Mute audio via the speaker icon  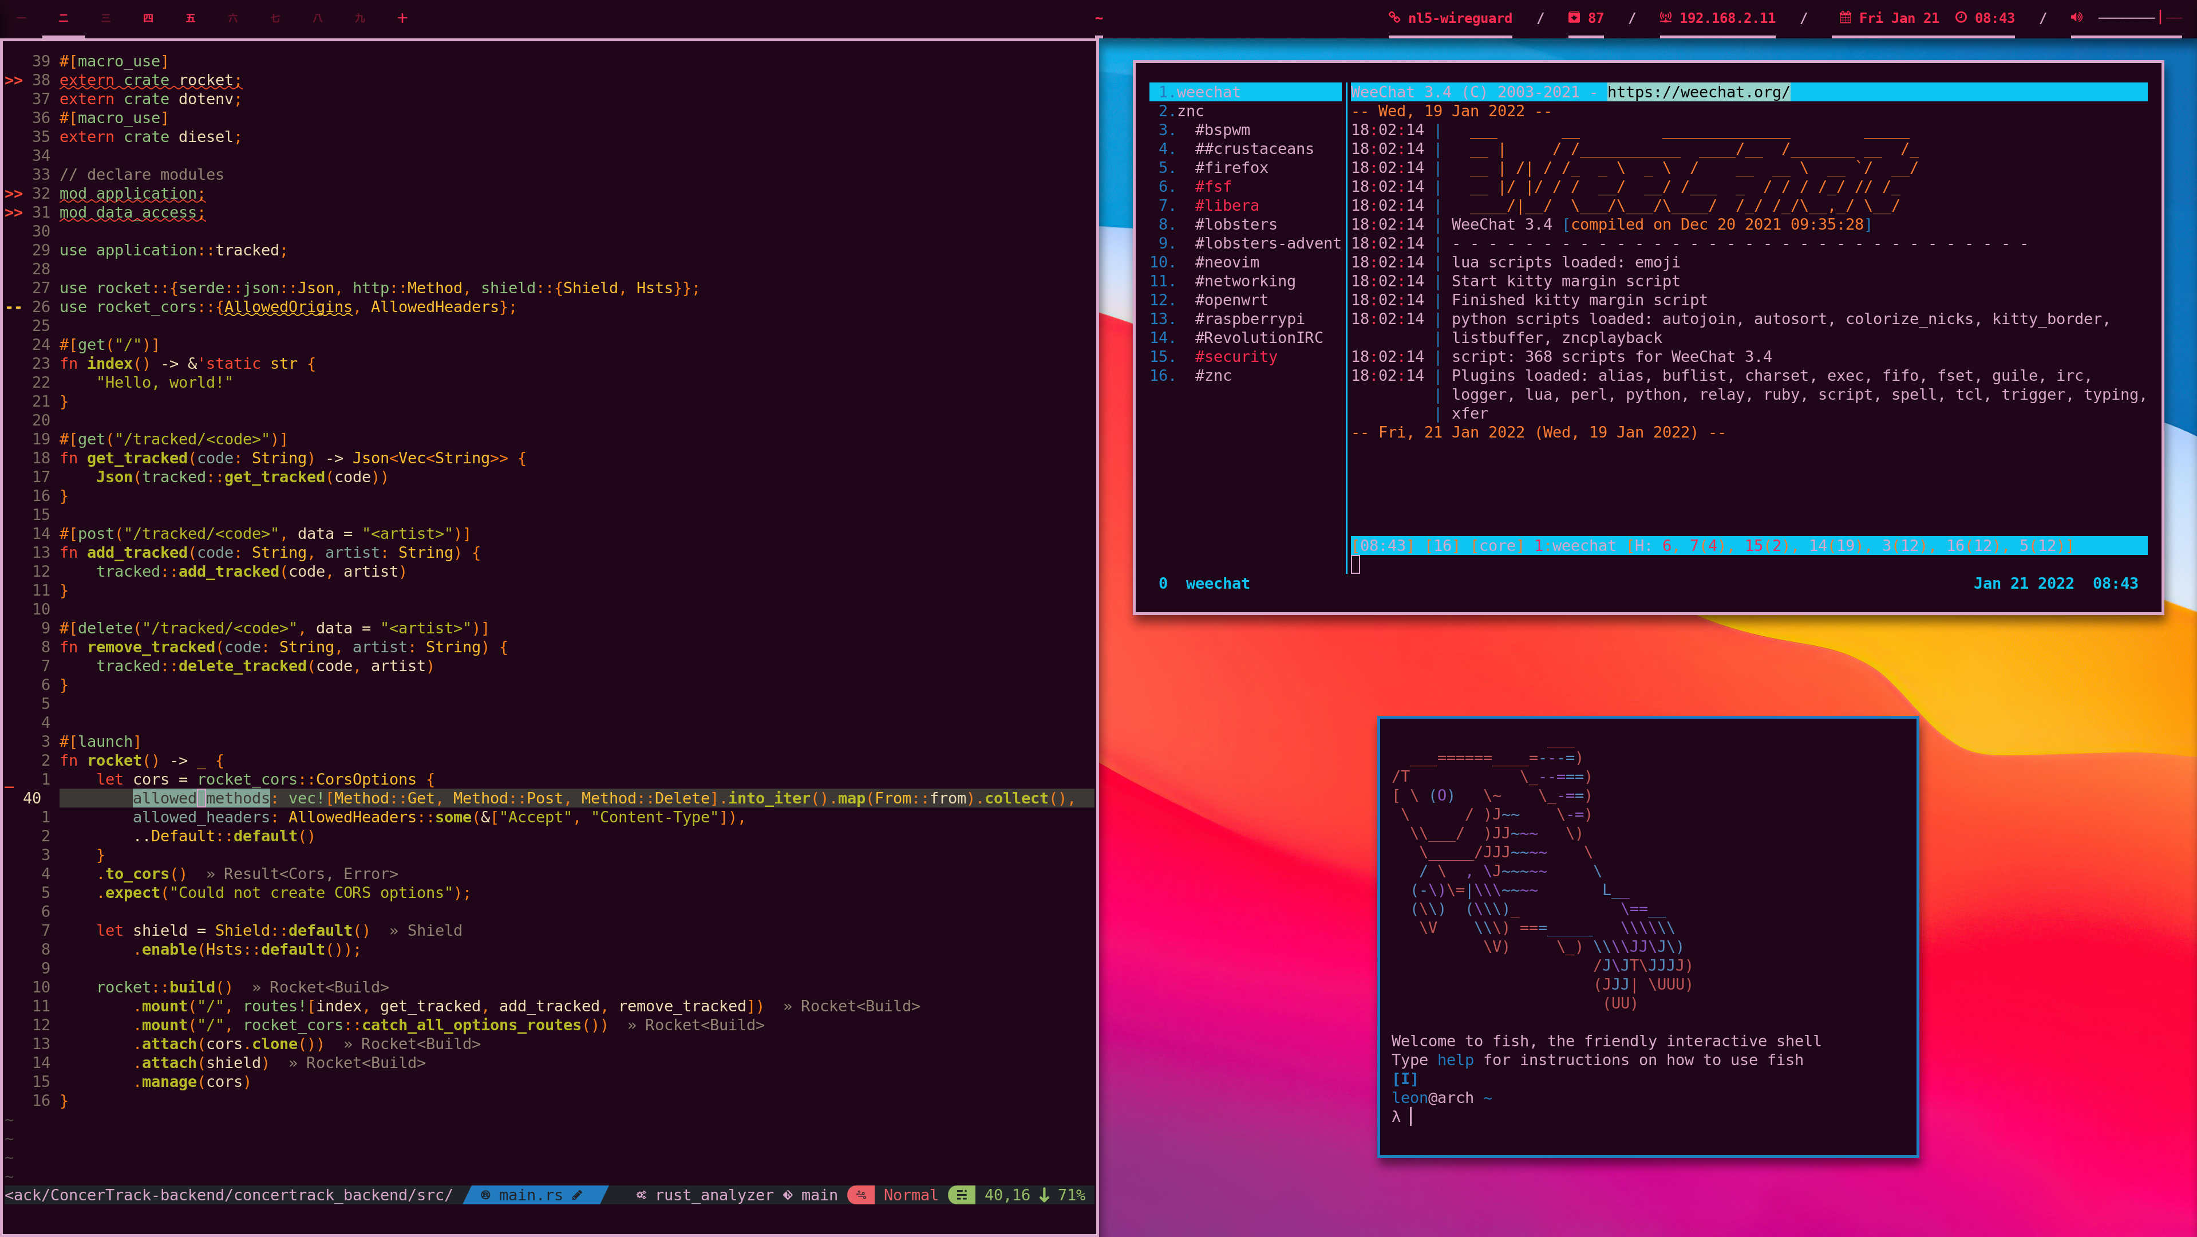click(2076, 17)
